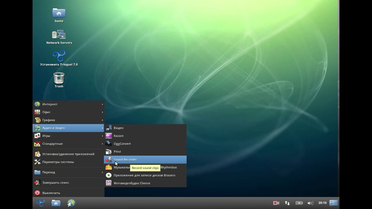Open the Trash desktop icon
372x209 pixels.
click(x=59, y=78)
